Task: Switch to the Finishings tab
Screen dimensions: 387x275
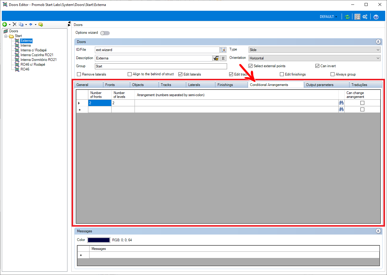Action: pyautogui.click(x=232, y=85)
